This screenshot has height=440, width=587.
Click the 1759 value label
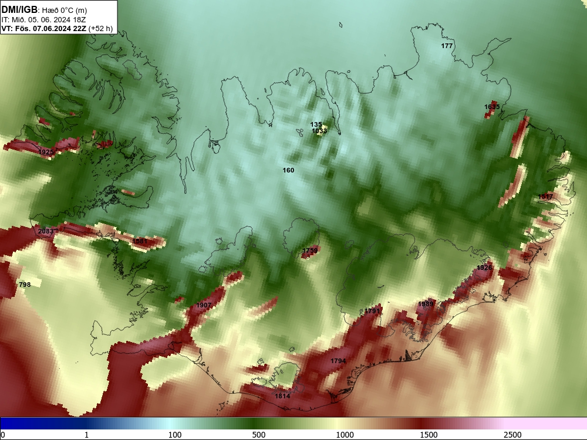310,251
